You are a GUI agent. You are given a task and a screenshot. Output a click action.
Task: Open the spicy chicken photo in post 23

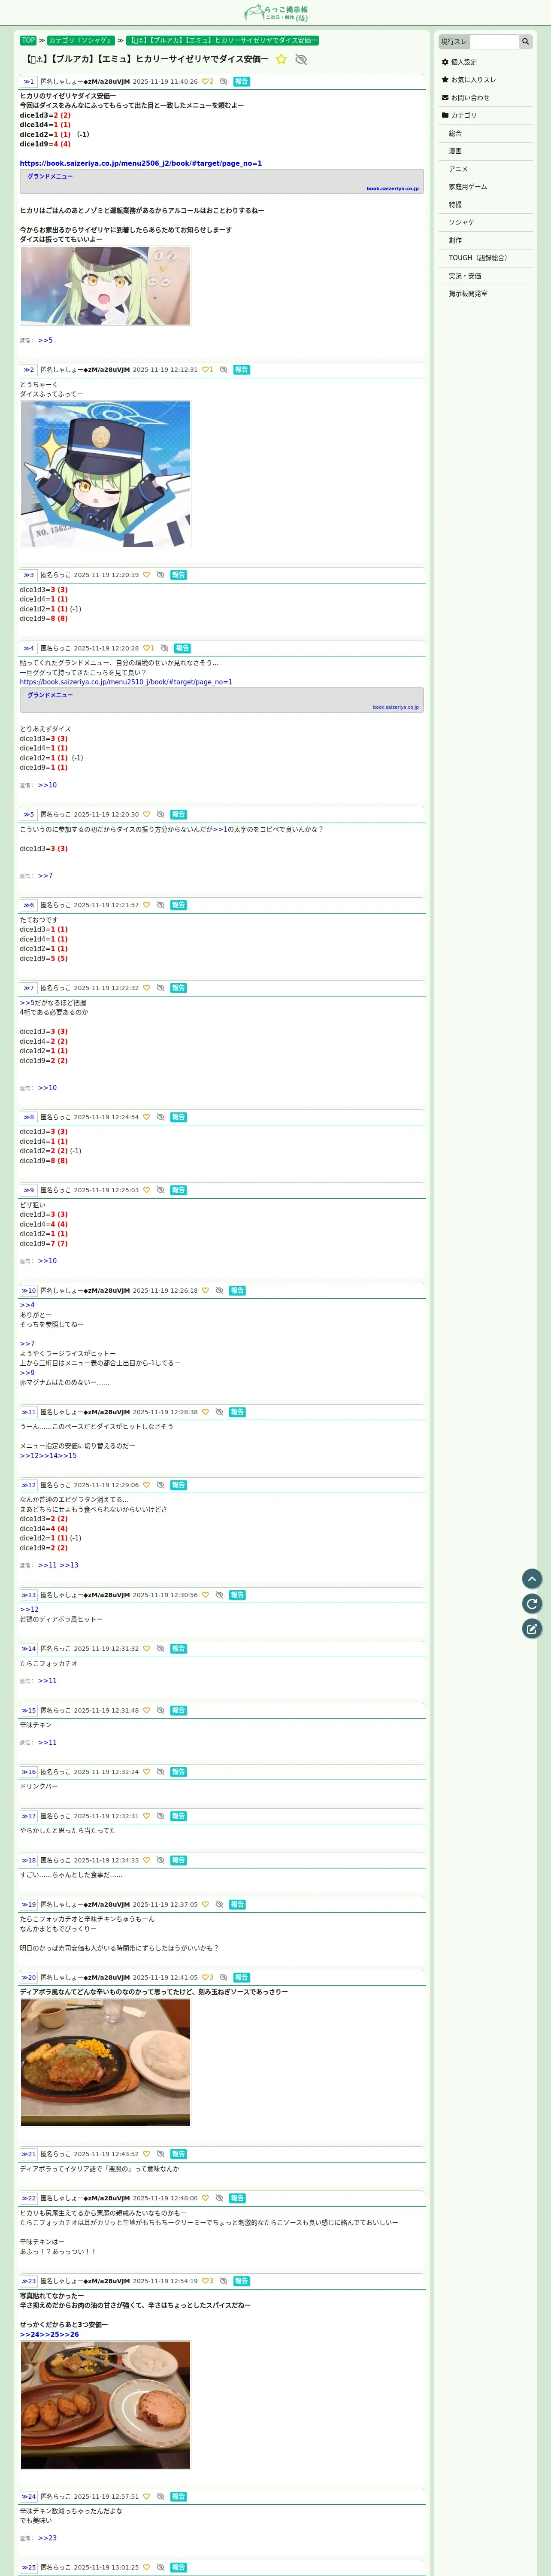[105, 2405]
